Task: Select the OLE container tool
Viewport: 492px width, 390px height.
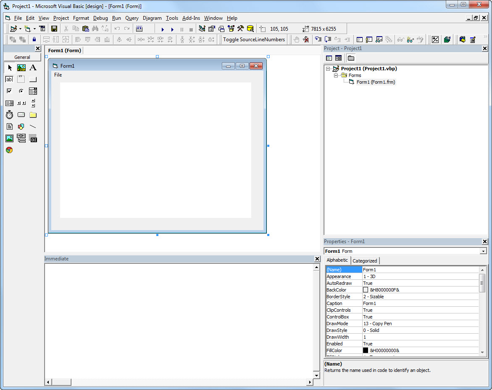Action: point(33,138)
